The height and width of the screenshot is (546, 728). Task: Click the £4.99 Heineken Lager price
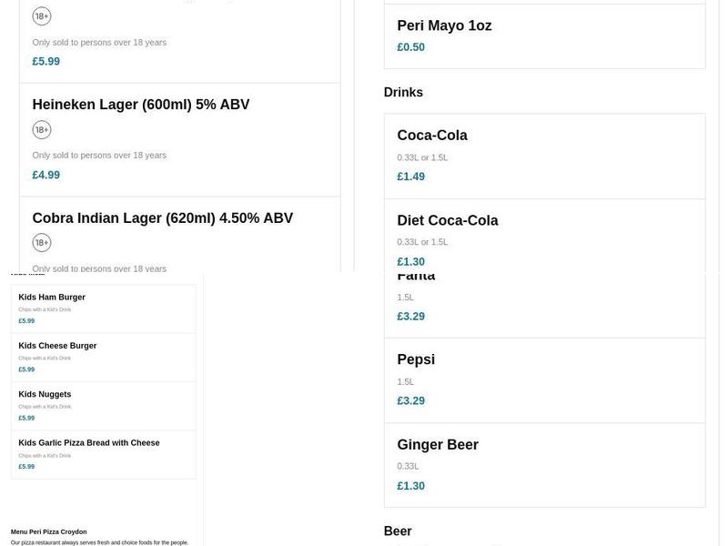(46, 175)
